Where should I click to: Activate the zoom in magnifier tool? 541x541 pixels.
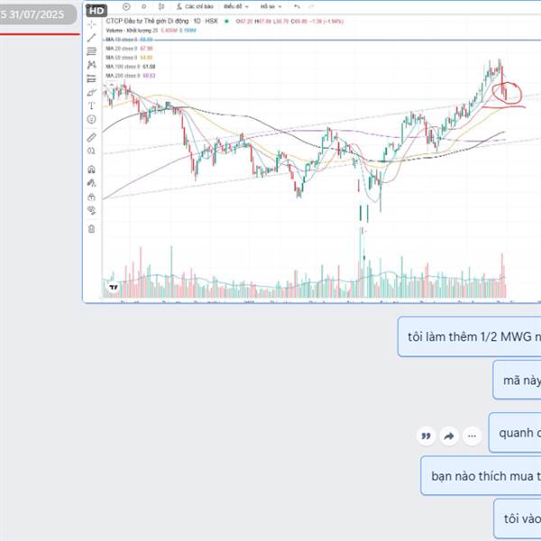(91, 151)
